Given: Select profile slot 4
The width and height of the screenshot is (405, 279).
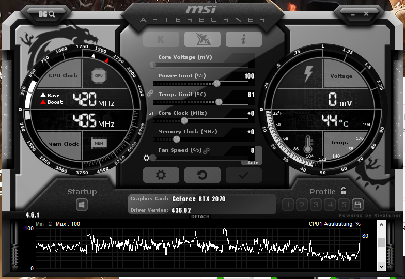Looking at the screenshot, I should coord(330,205).
